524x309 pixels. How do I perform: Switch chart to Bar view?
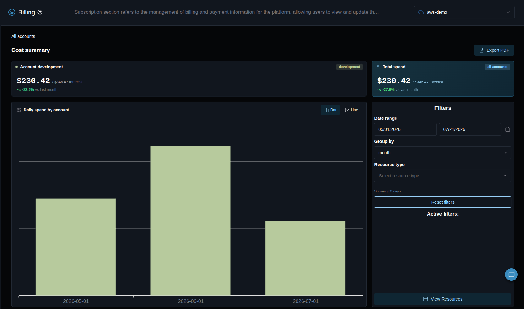[330, 110]
